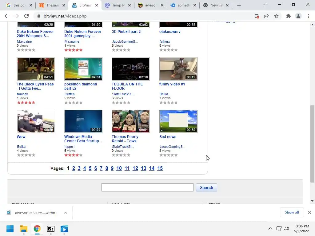Go to page 7 of videos

(101, 168)
